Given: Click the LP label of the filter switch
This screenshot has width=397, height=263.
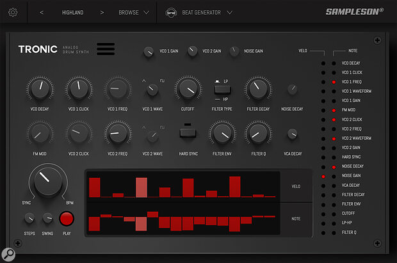Looking at the screenshot, I should pos(226,81).
